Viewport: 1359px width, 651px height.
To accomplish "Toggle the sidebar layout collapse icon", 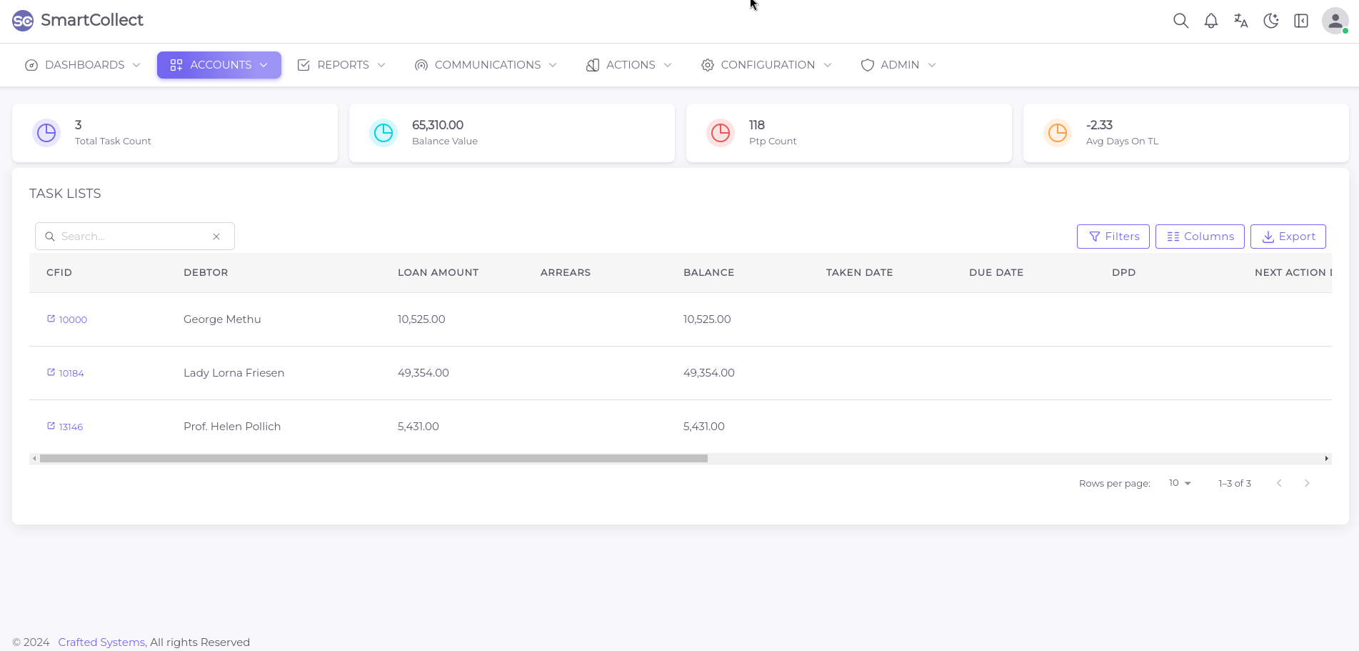I will 1300,21.
